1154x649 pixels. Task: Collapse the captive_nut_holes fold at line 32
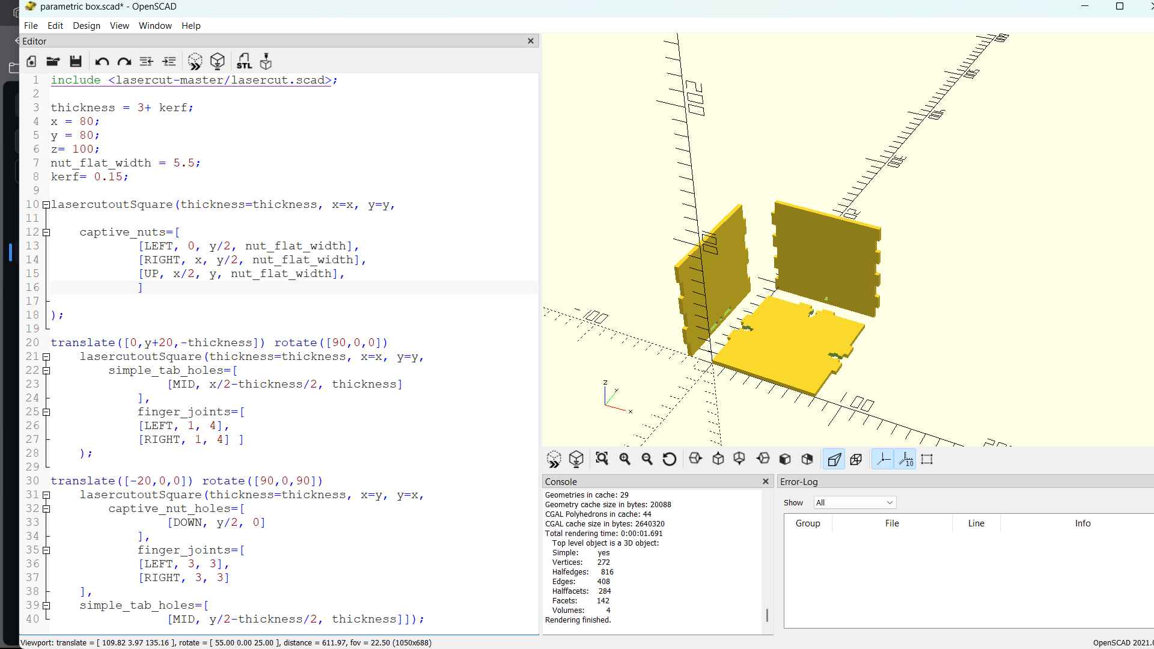46,509
